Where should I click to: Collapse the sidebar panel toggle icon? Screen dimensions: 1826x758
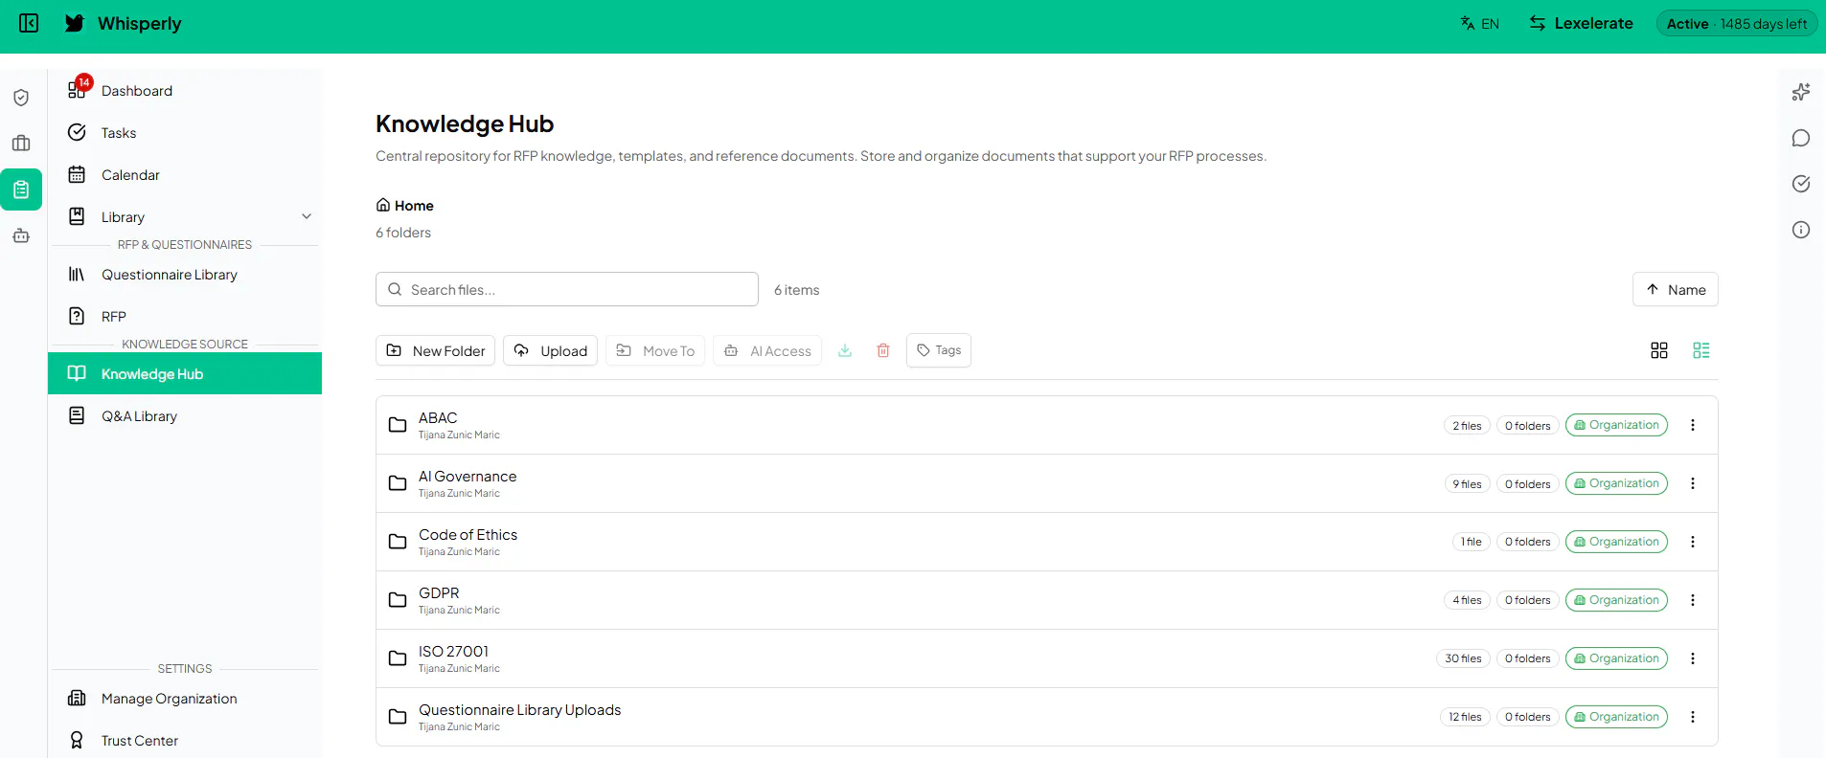29,23
